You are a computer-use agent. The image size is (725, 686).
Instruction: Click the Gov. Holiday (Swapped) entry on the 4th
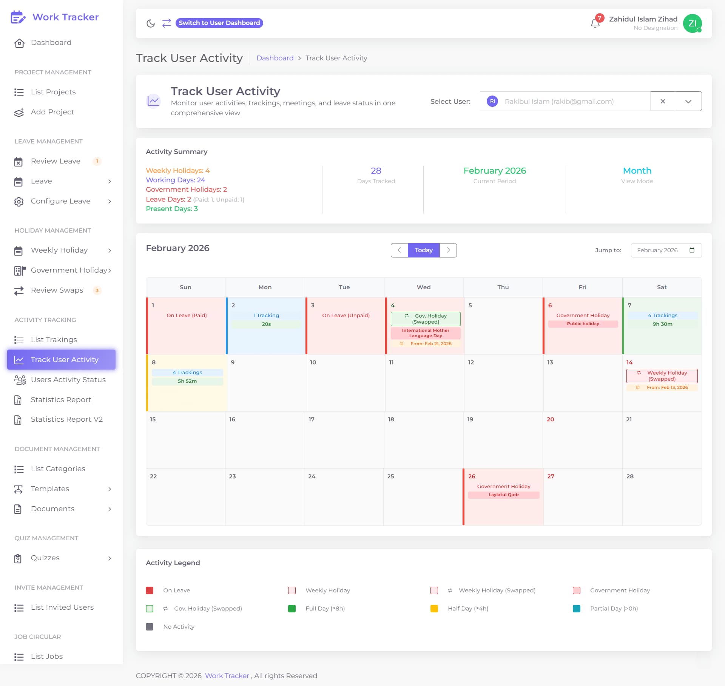pos(426,319)
